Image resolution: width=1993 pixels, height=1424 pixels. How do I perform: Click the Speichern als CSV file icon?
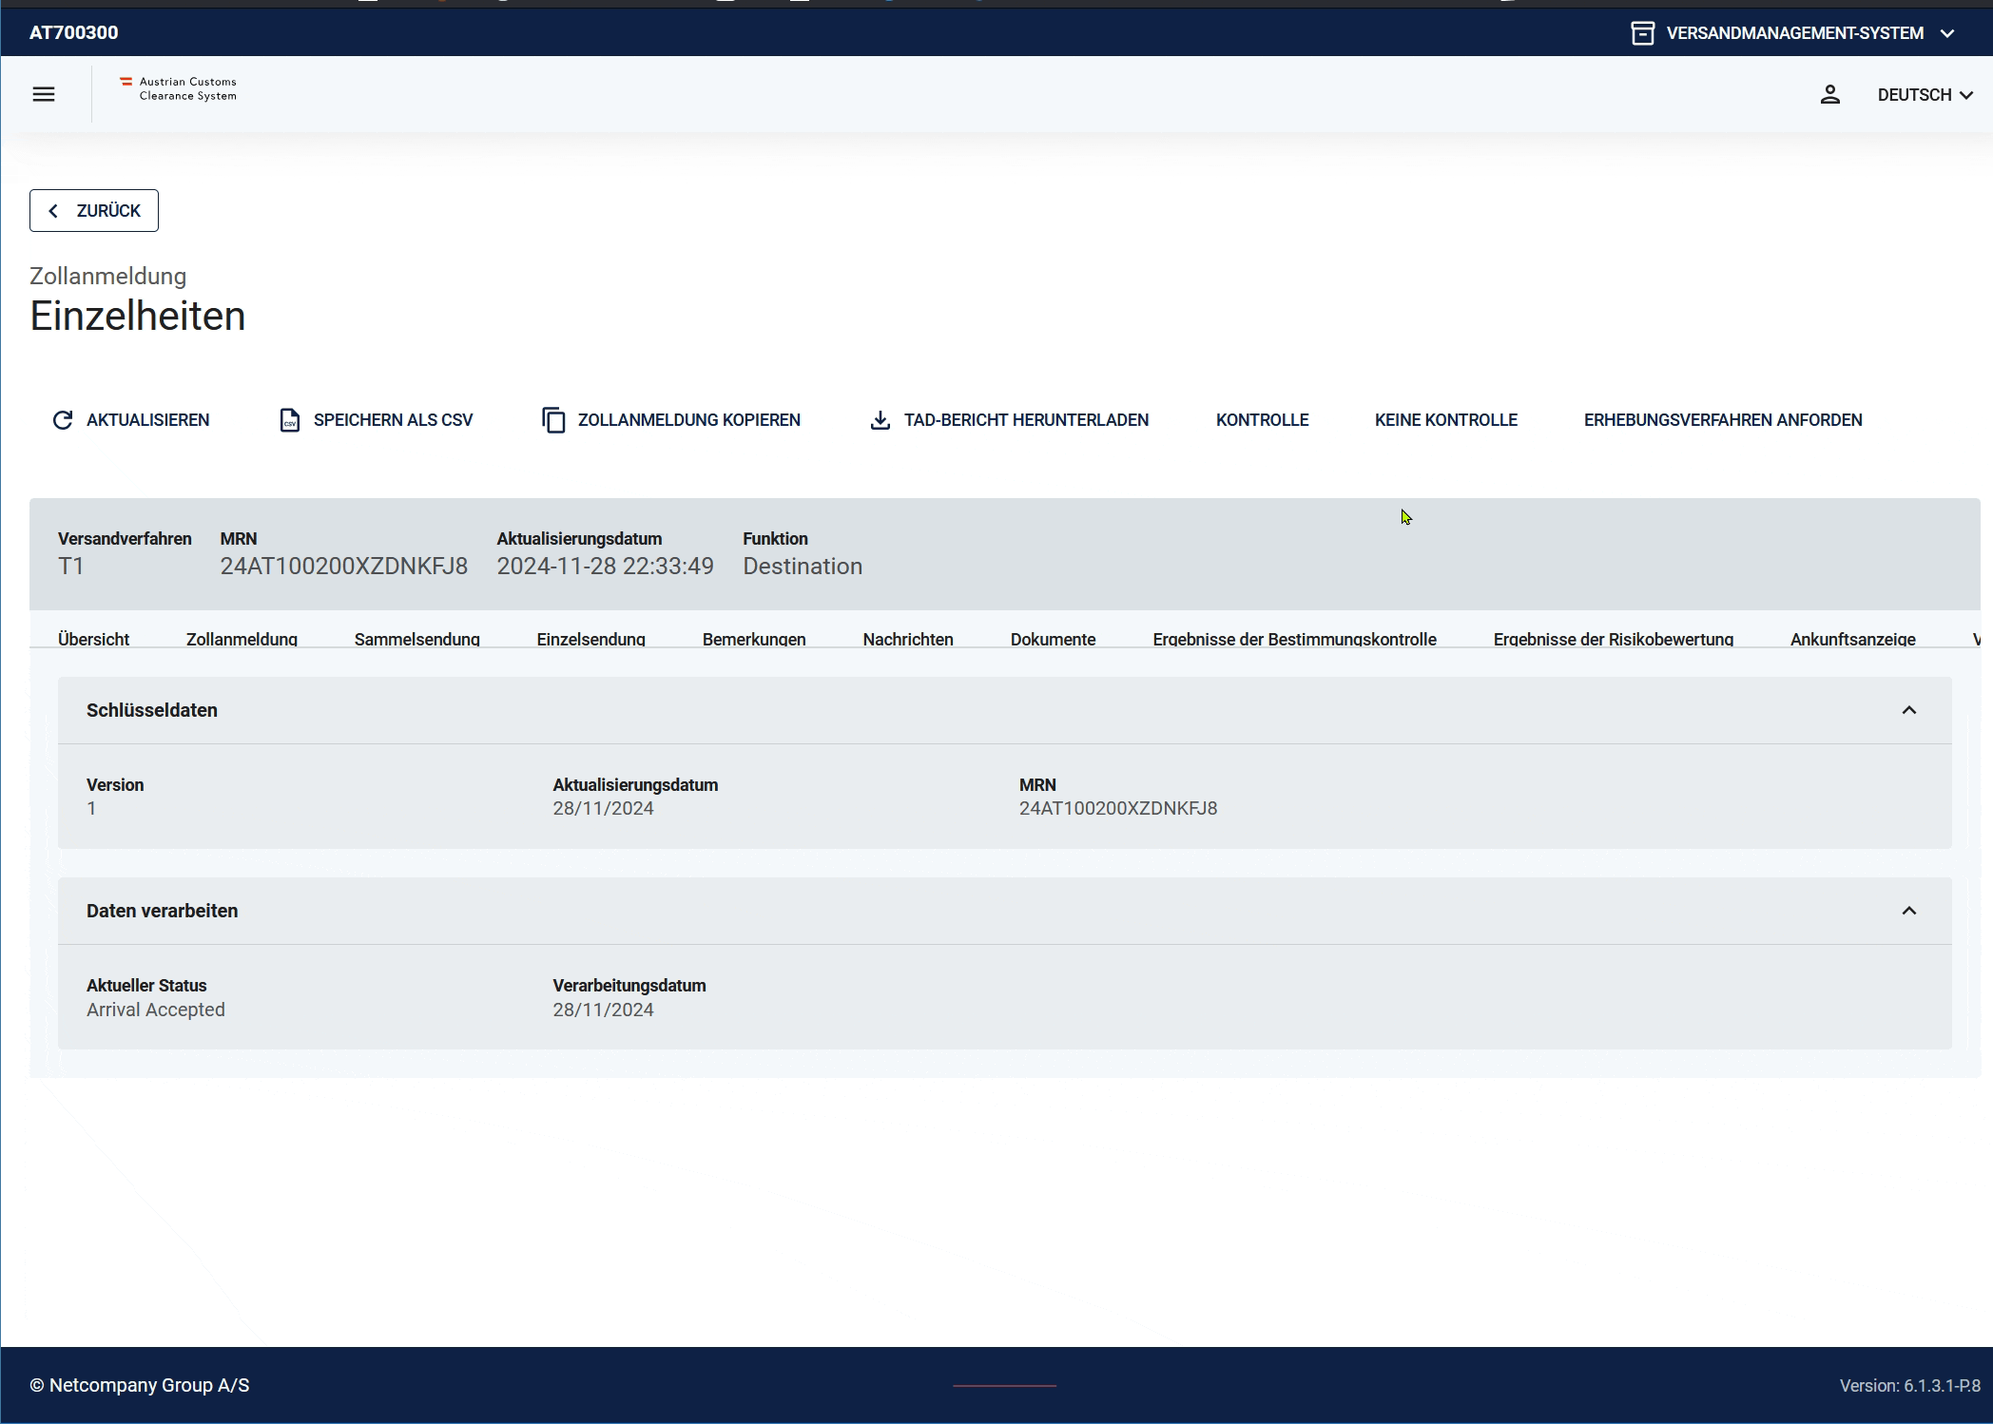[290, 420]
